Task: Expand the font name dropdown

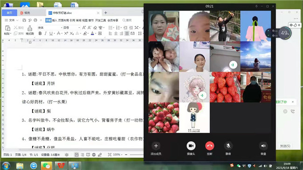Action: [x=62, y=27]
